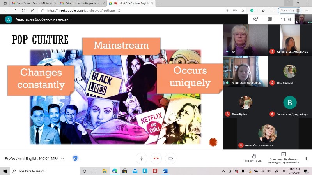
Task: Open the Windows notification center icon
Action: [306, 171]
